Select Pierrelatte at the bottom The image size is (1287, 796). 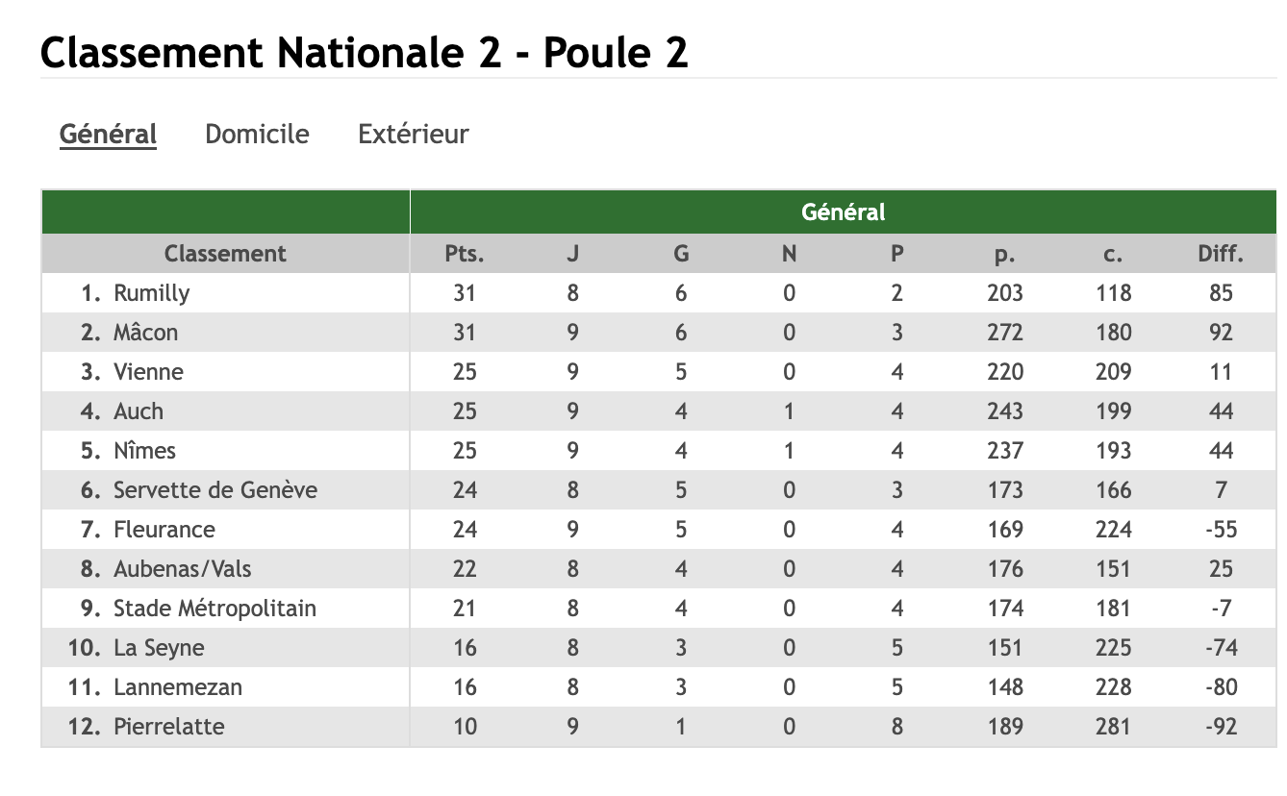(x=168, y=727)
